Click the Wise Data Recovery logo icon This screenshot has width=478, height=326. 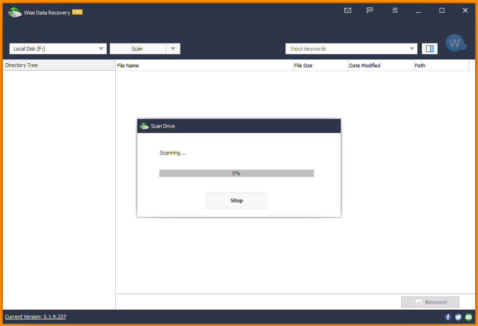(x=15, y=13)
